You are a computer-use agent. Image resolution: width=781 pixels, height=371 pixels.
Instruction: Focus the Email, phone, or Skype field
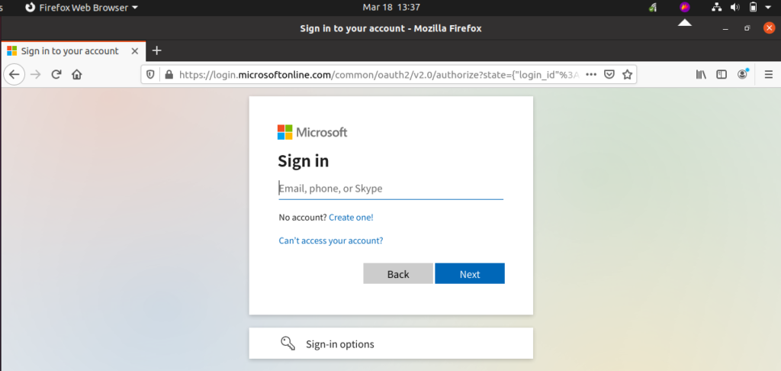click(x=391, y=189)
